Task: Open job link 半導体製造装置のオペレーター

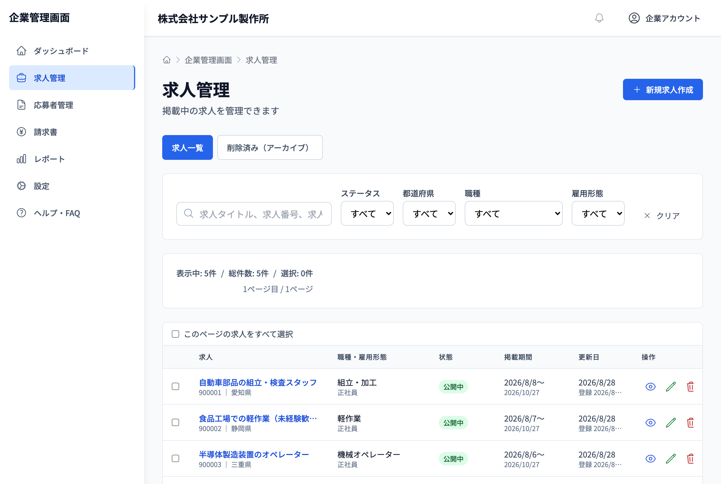Action: 253,454
